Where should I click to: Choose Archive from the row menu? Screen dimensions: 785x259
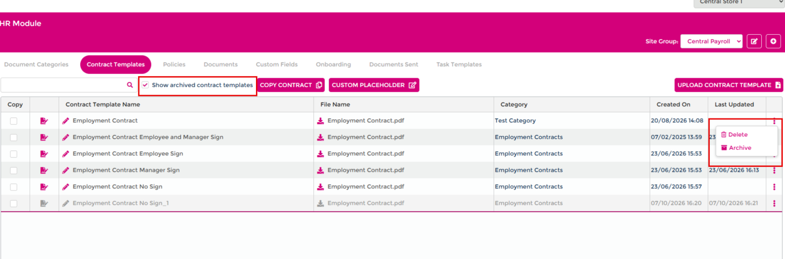pos(736,148)
